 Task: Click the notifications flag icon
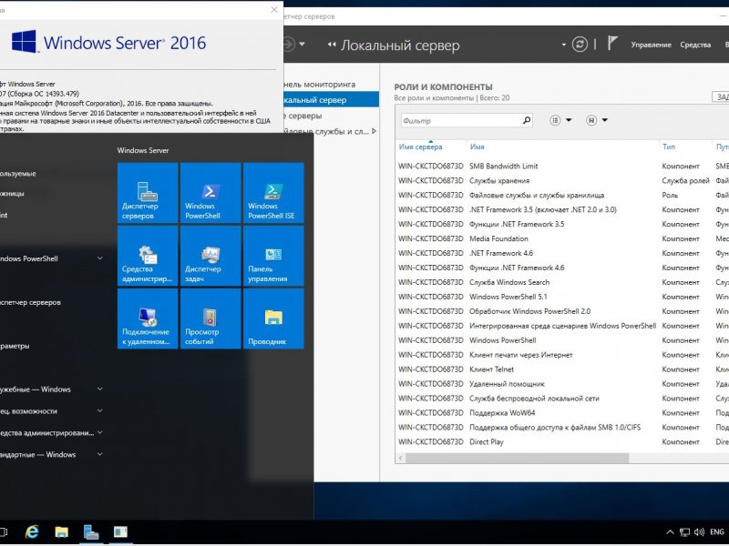point(612,44)
